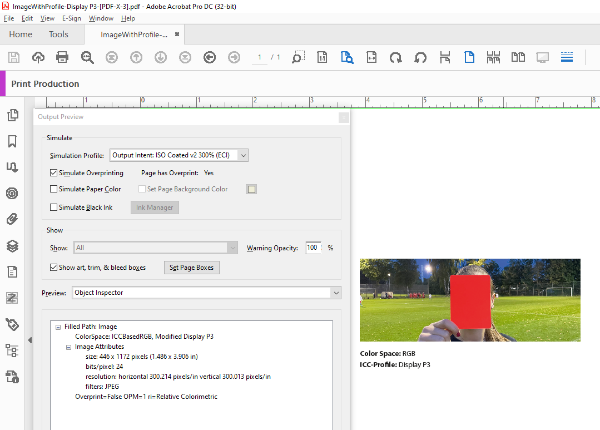Screen dimensions: 600x430
Task: Open the E-Sign menu
Action: point(72,18)
